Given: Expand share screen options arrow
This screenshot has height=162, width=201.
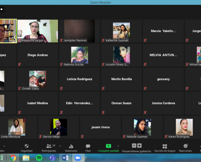Looking at the screenshot, I should pos(118,146).
